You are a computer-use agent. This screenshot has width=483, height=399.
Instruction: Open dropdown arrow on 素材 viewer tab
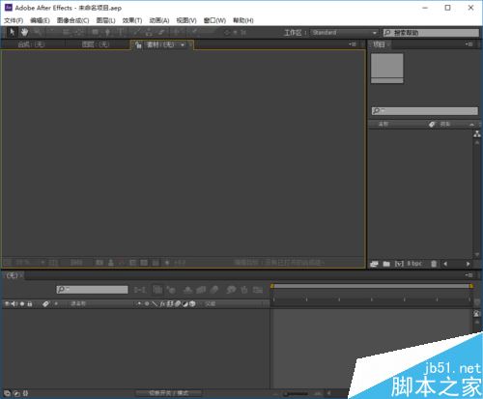coord(183,44)
